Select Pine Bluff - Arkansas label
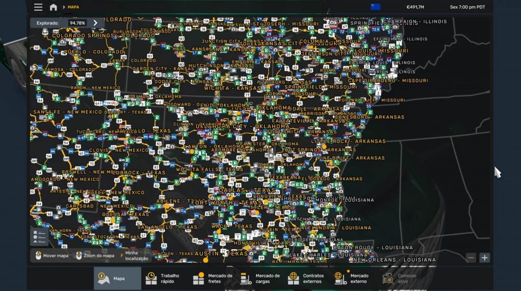Image resolution: width=521 pixels, height=291 pixels. pyautogui.click(x=351, y=158)
